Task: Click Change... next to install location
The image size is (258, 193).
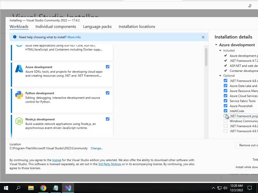Action: 97,148
